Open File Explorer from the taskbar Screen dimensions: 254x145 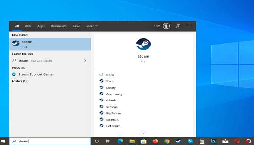(x=132, y=141)
